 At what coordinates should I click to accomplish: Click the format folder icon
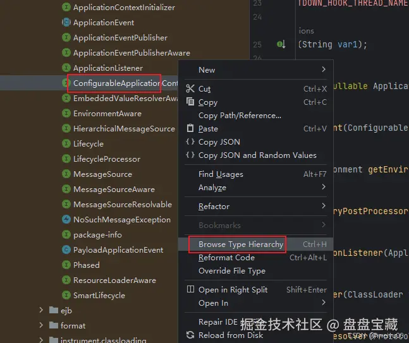[x=54, y=325]
